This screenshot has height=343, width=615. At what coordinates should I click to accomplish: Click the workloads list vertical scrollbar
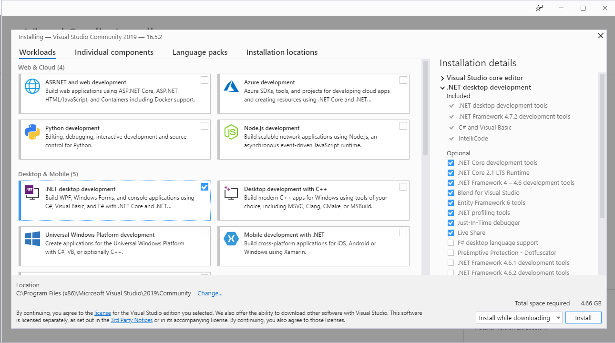(425, 108)
